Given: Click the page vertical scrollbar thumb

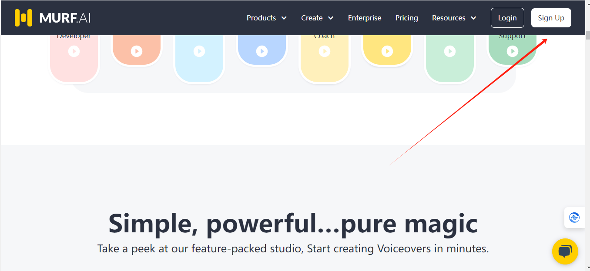Looking at the screenshot, I should [x=587, y=36].
